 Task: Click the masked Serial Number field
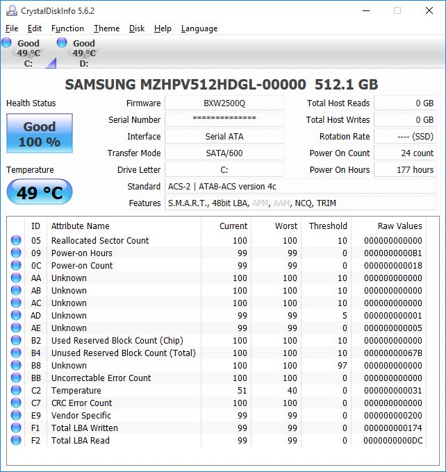click(224, 119)
